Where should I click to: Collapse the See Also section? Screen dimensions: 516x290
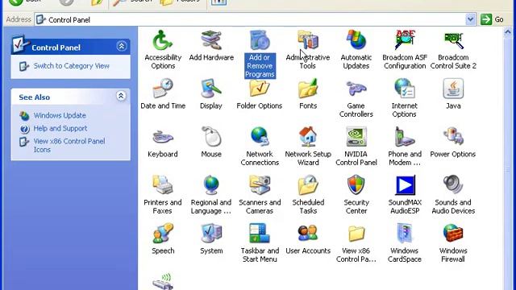121,96
